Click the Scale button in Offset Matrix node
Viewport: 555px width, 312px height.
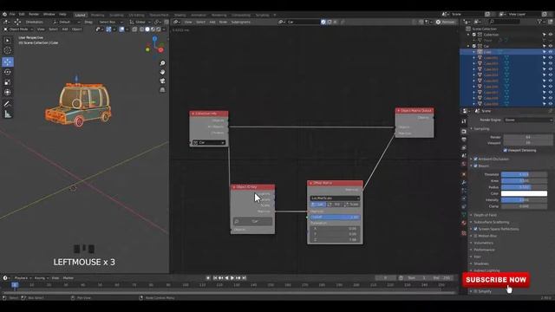coord(352,205)
